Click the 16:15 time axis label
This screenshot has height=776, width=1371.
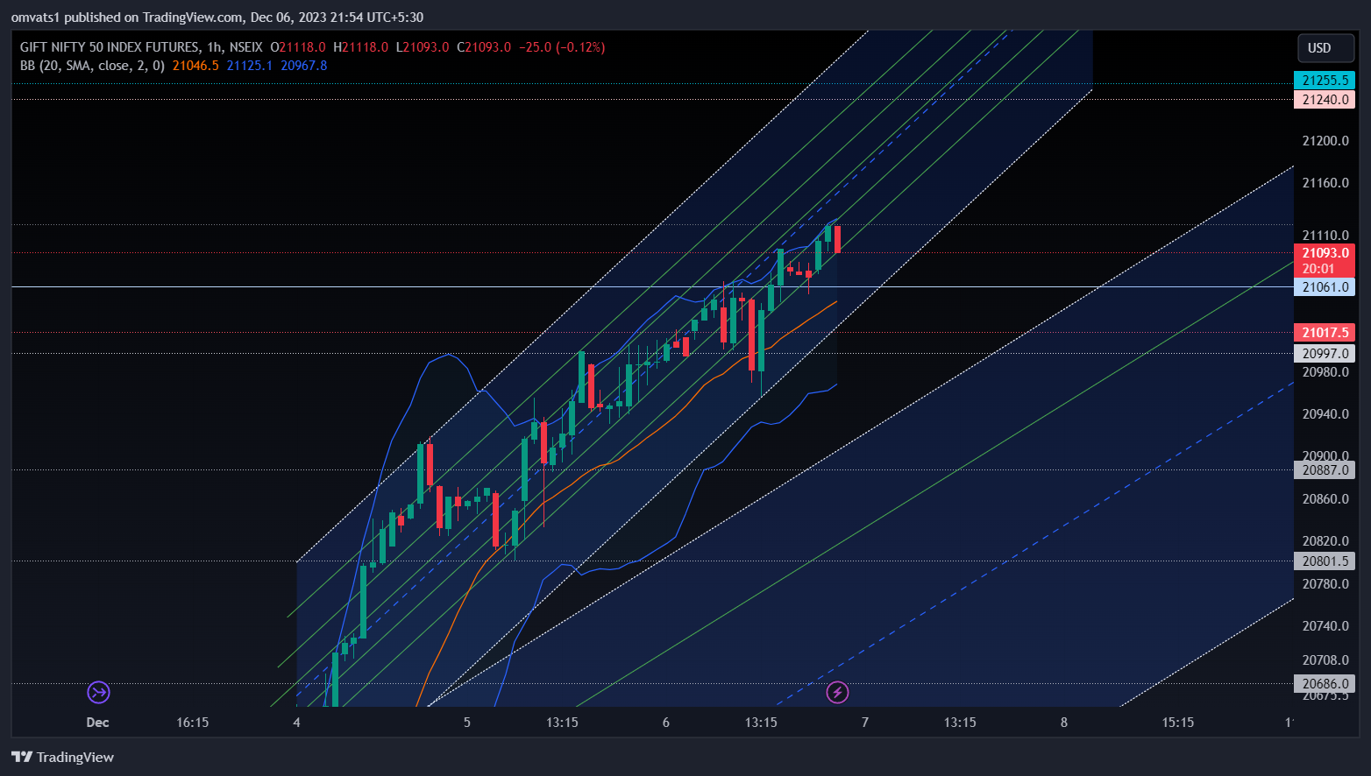pyautogui.click(x=193, y=723)
